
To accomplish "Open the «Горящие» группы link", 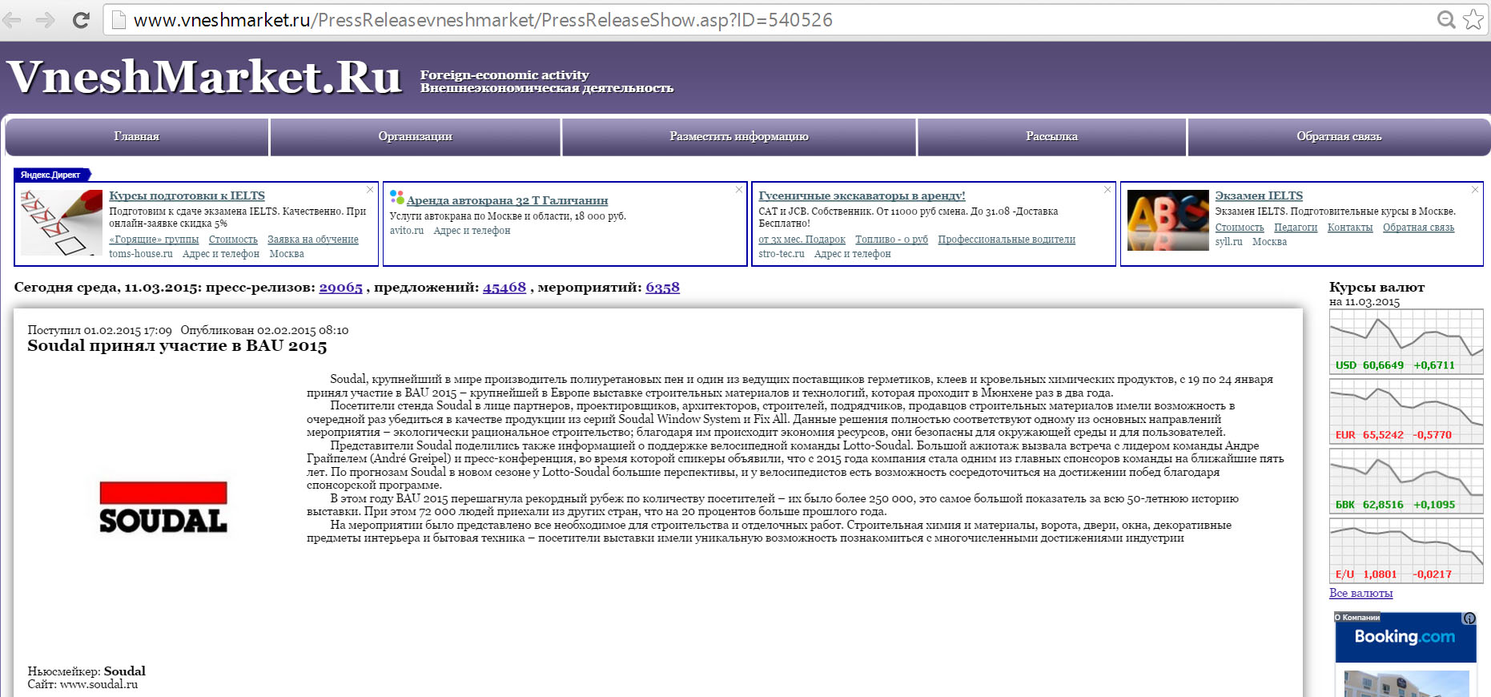I will (x=154, y=240).
